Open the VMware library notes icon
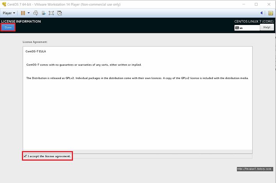 [x=271, y=13]
